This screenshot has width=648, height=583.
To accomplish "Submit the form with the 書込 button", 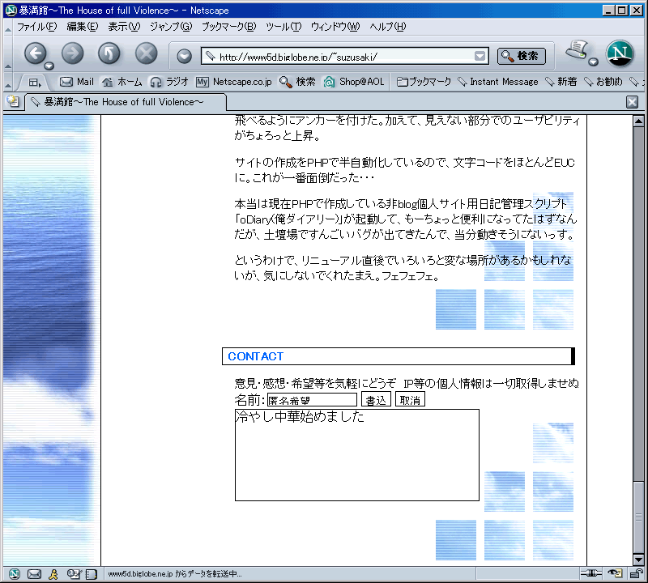I will (x=376, y=399).
